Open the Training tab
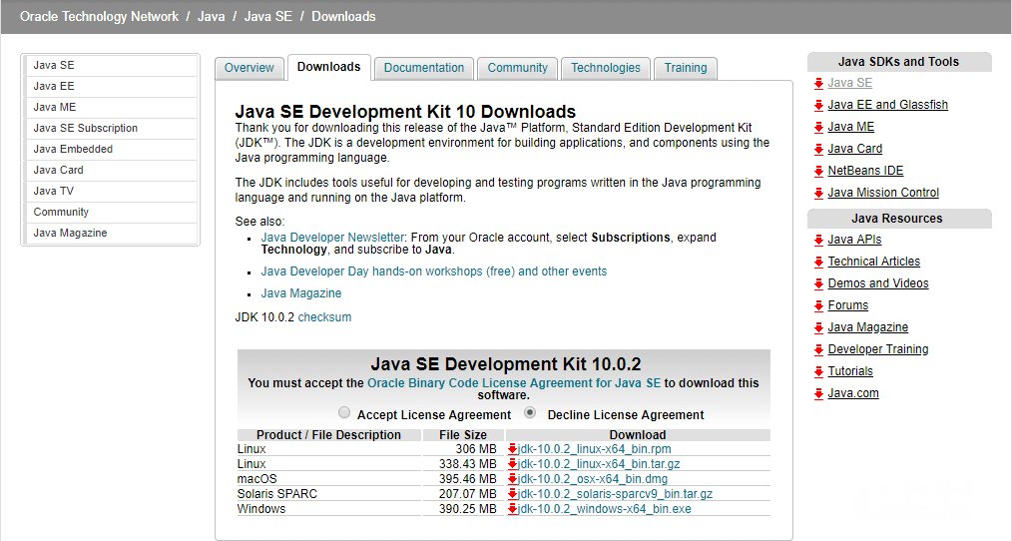 (x=686, y=68)
